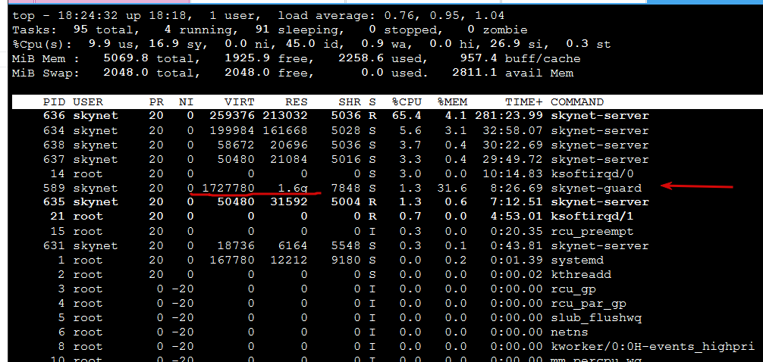Click the '2811.1 avail Mem' value
Screen dimensions: 763x362
pos(513,73)
